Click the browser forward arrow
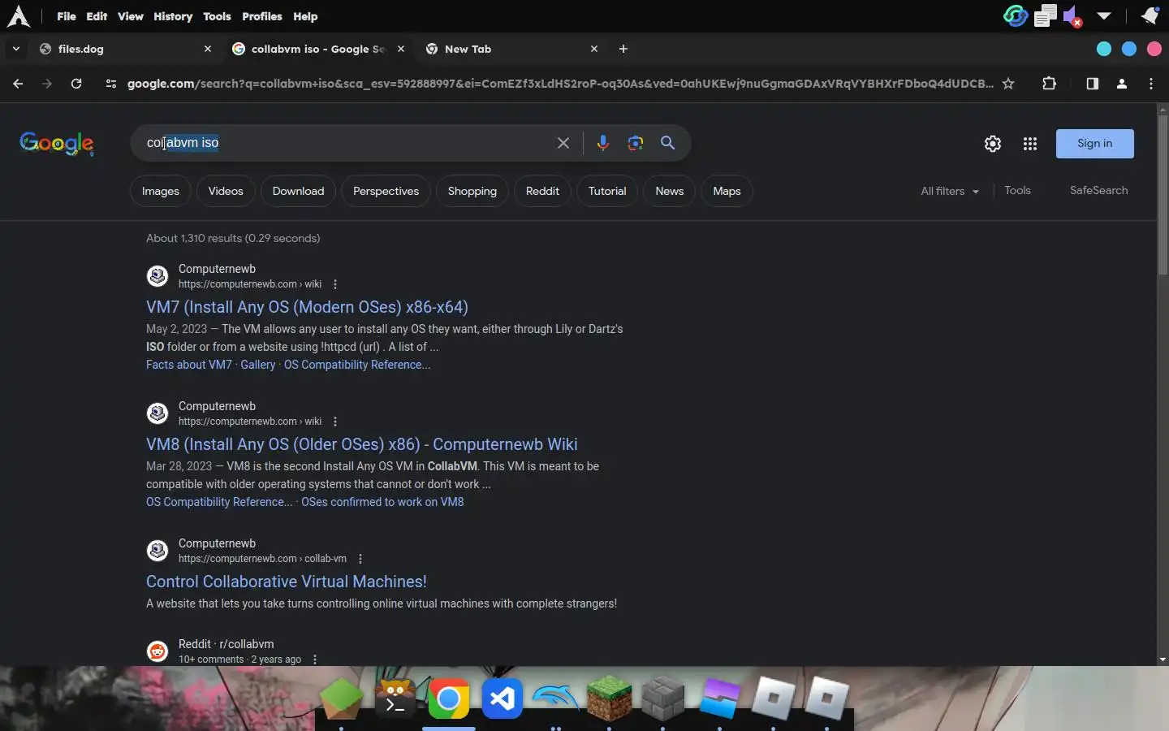The width and height of the screenshot is (1169, 731). tap(47, 84)
